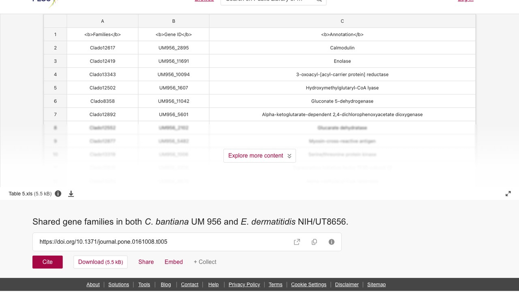This screenshot has height=292, width=519.
Task: Open DOI link in new window icon
Action: pos(297,242)
